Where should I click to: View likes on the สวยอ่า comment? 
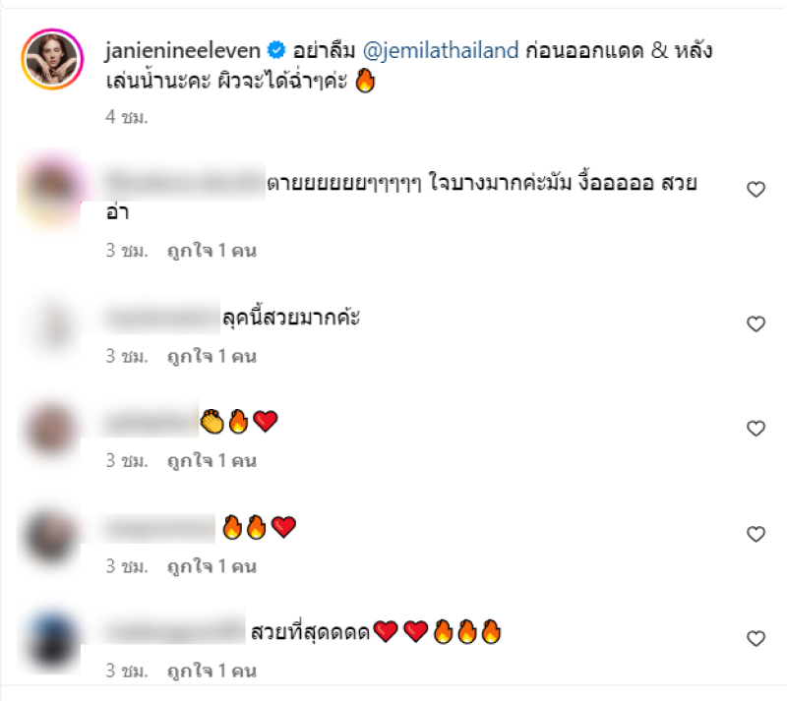click(212, 250)
